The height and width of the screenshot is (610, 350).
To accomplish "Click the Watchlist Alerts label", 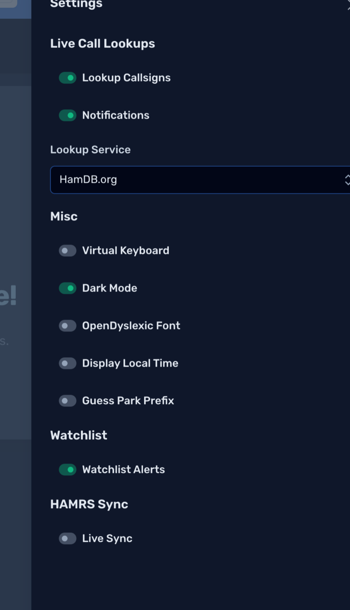I will pos(123,470).
